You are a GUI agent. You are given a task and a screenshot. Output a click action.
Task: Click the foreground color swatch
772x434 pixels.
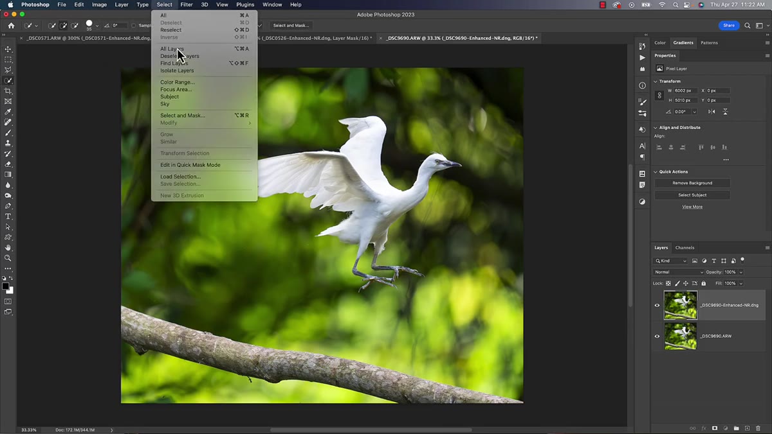tap(6, 286)
